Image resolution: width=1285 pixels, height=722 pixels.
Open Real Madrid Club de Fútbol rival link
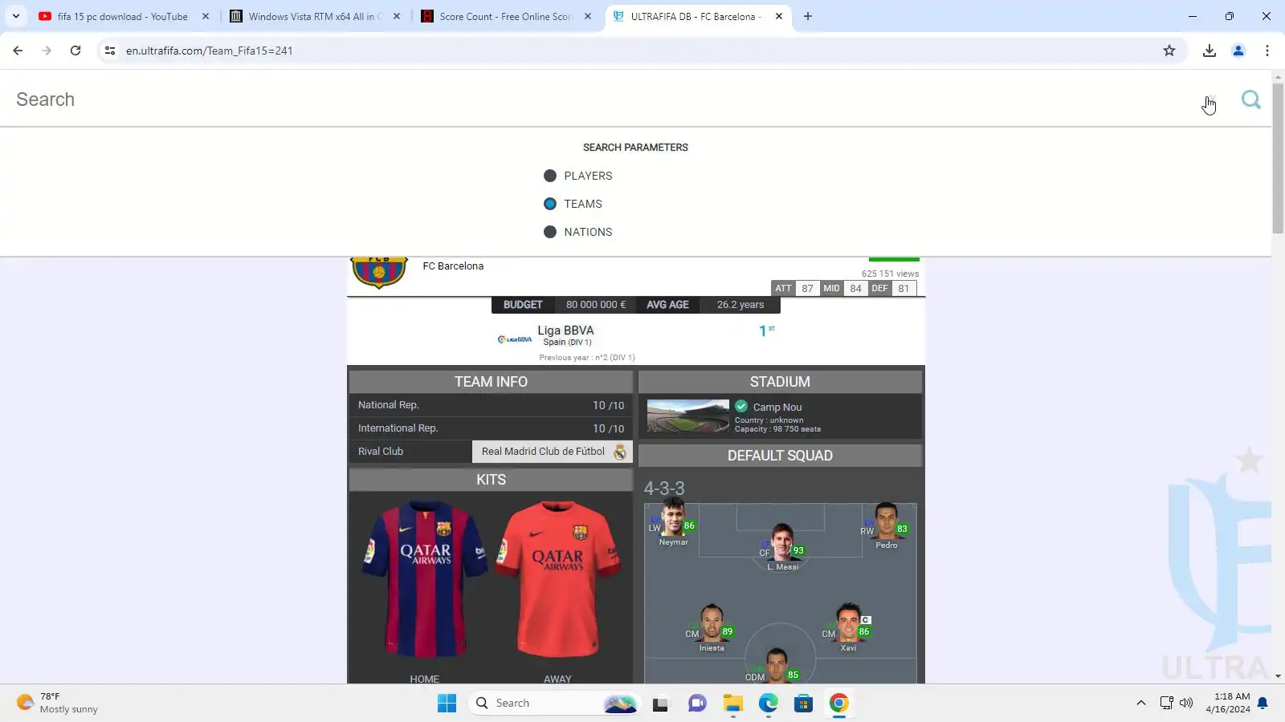[x=543, y=452]
